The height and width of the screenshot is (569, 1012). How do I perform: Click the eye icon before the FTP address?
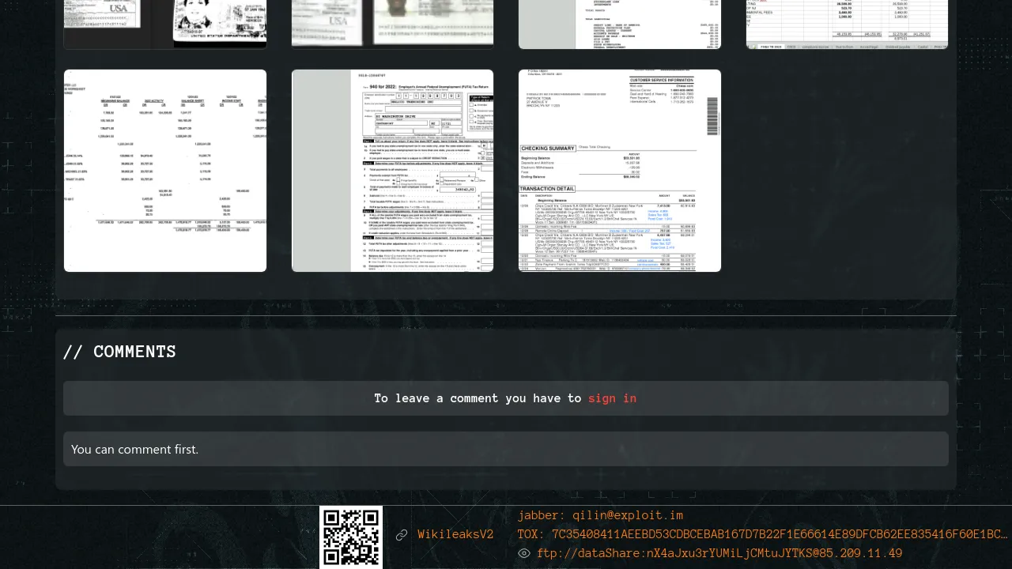(523, 553)
